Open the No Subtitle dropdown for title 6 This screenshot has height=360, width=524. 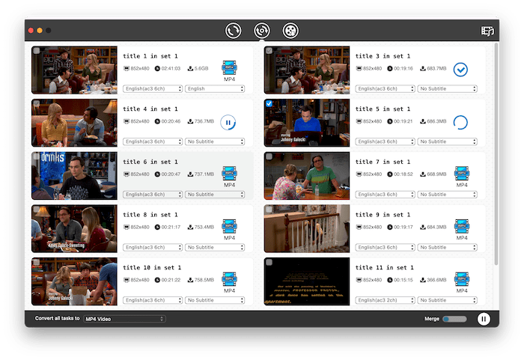(x=216, y=194)
